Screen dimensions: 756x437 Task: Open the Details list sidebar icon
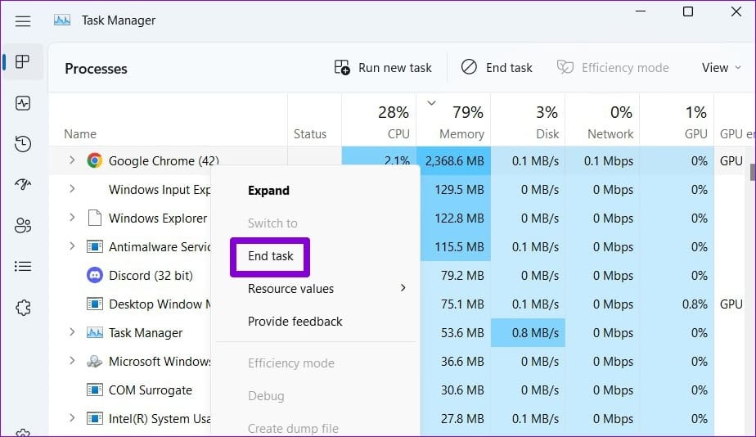[23, 266]
